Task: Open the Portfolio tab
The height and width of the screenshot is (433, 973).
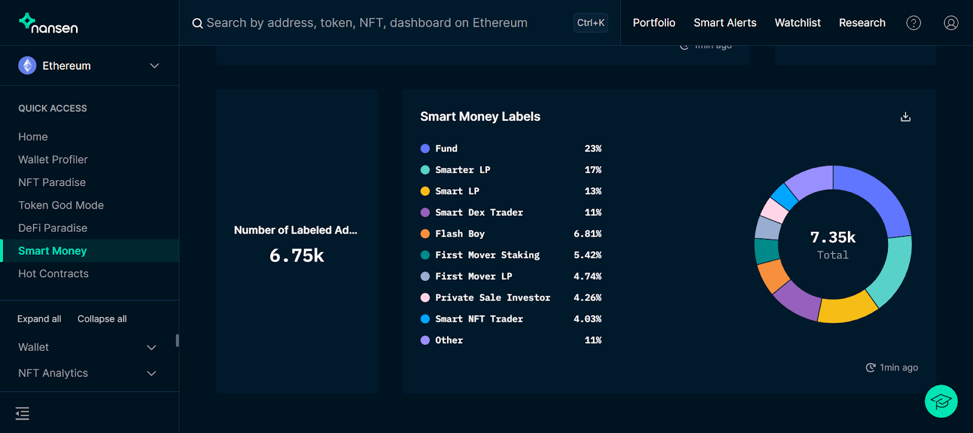Action: (654, 23)
